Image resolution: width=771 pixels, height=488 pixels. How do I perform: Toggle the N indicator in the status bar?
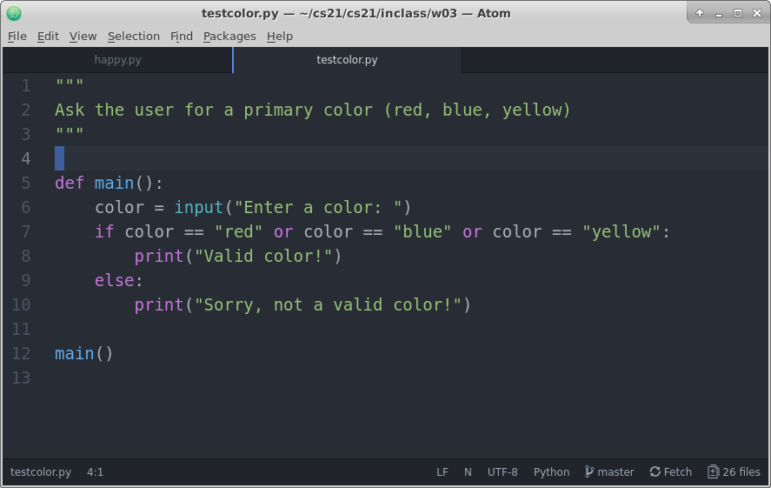point(468,471)
